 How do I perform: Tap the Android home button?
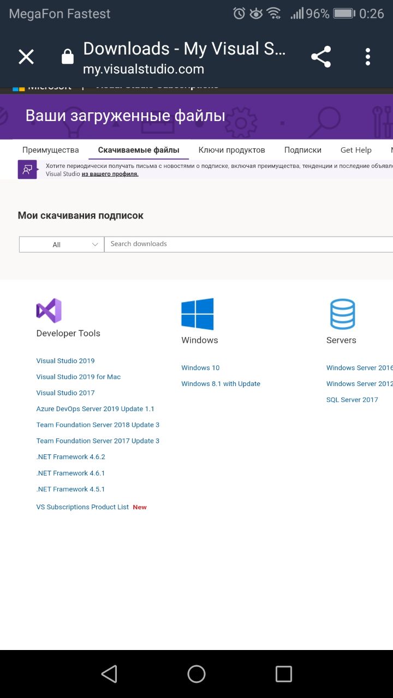point(196,674)
